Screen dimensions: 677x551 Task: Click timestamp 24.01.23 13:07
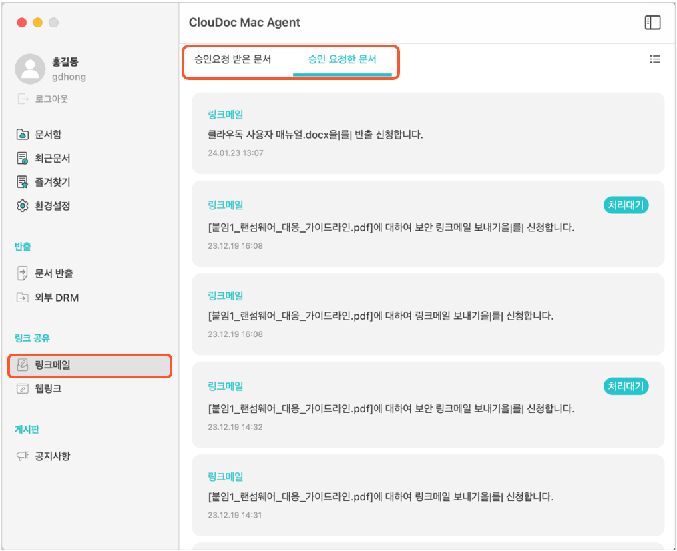(x=236, y=153)
